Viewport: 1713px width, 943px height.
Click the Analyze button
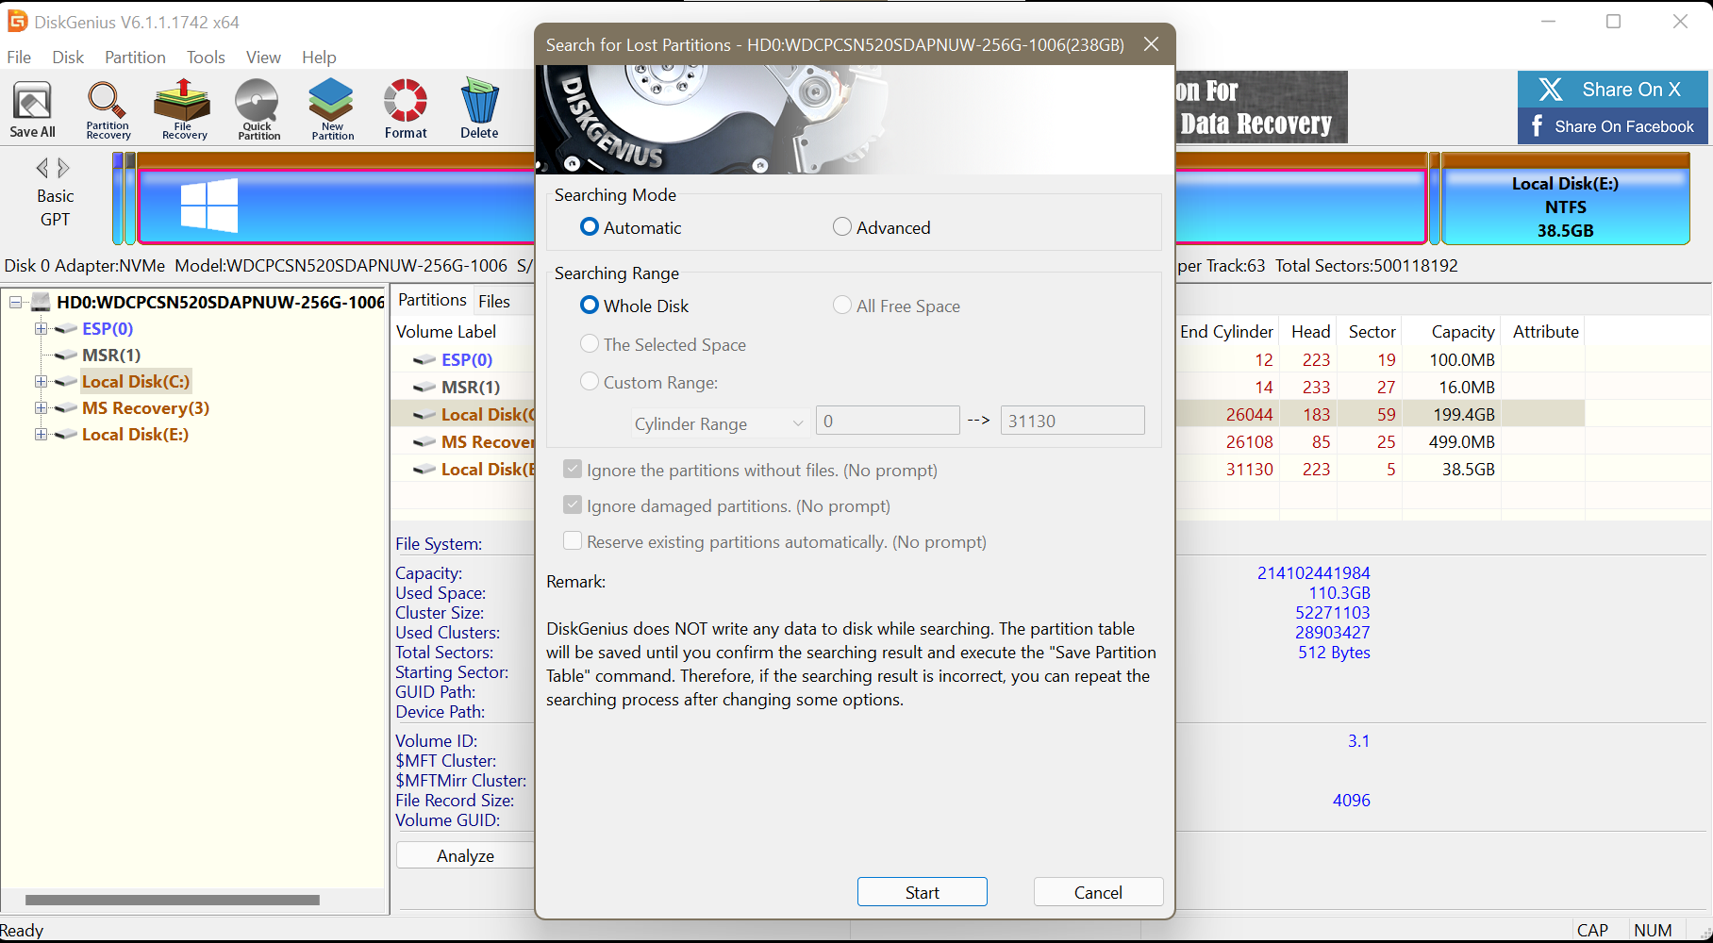465,855
